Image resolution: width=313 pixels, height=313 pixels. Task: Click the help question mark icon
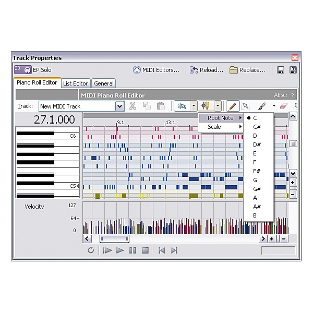coord(293,95)
